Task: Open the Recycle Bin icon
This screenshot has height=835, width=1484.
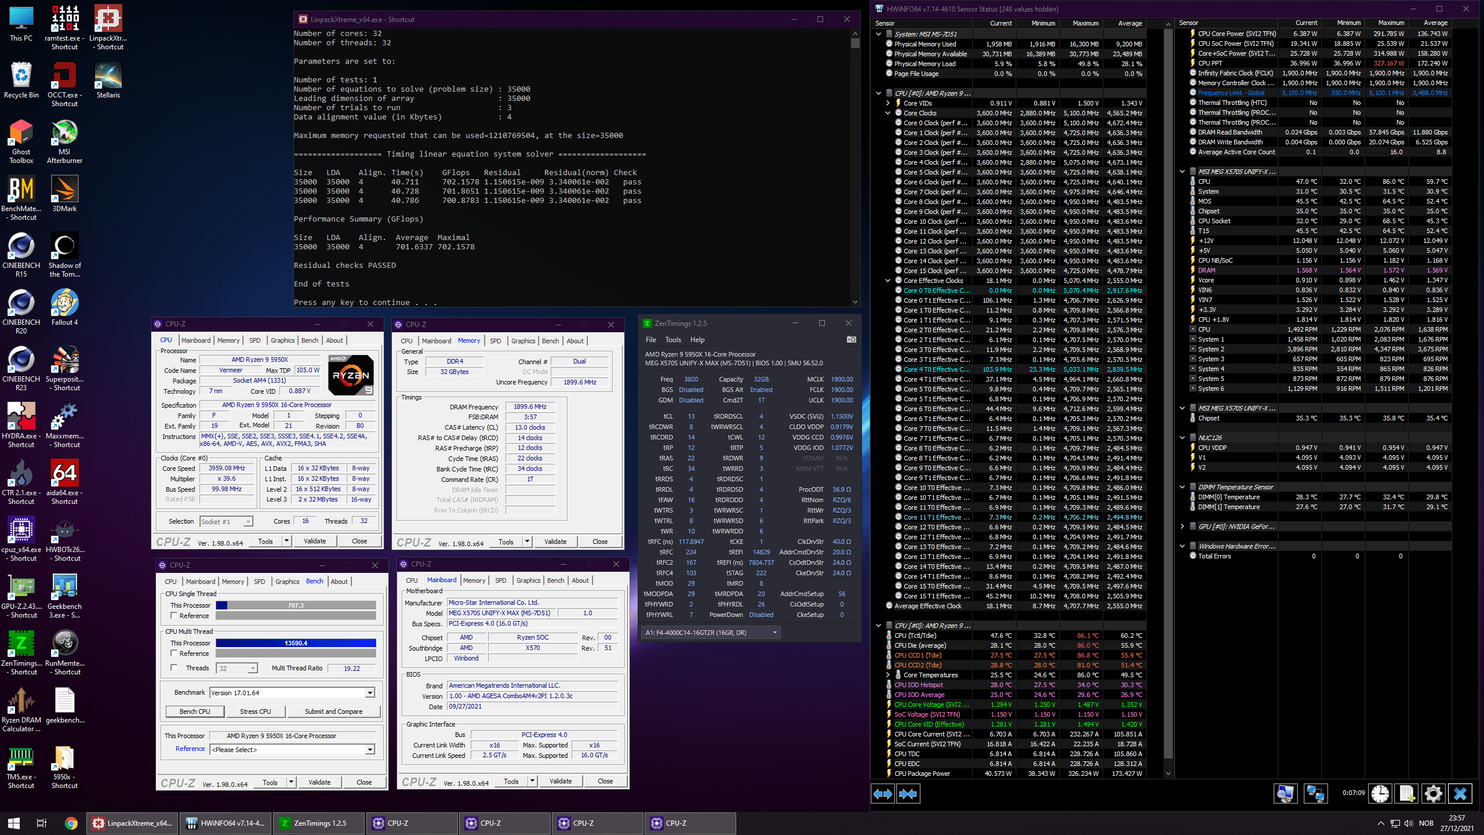Action: click(21, 81)
